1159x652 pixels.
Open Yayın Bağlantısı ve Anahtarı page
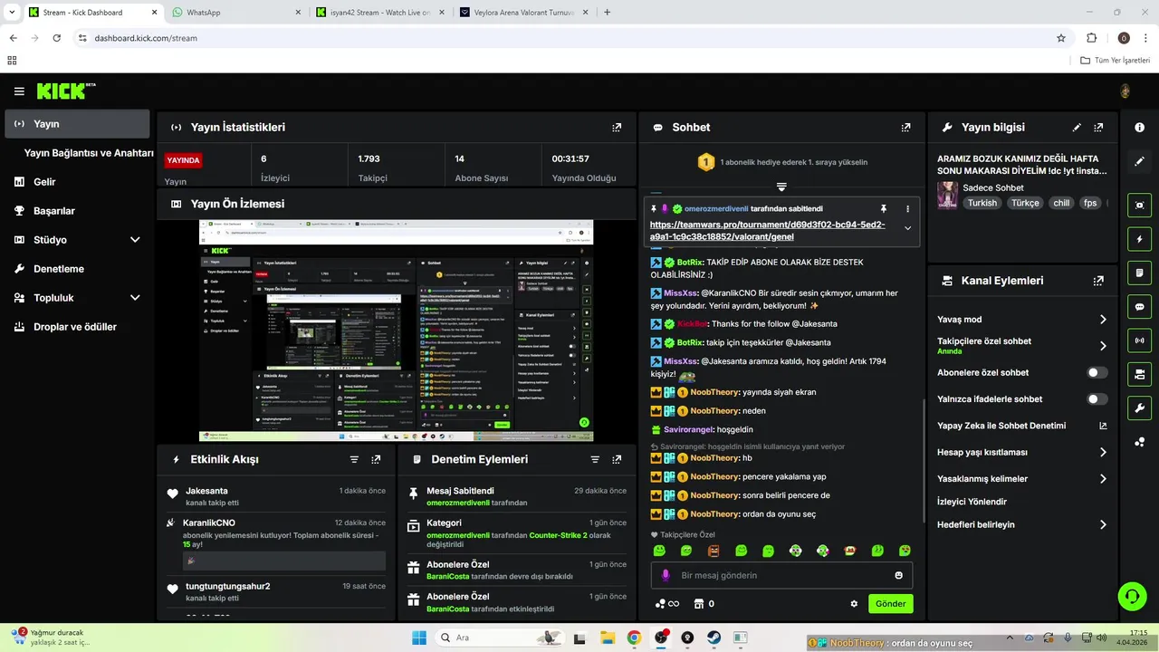[88, 153]
